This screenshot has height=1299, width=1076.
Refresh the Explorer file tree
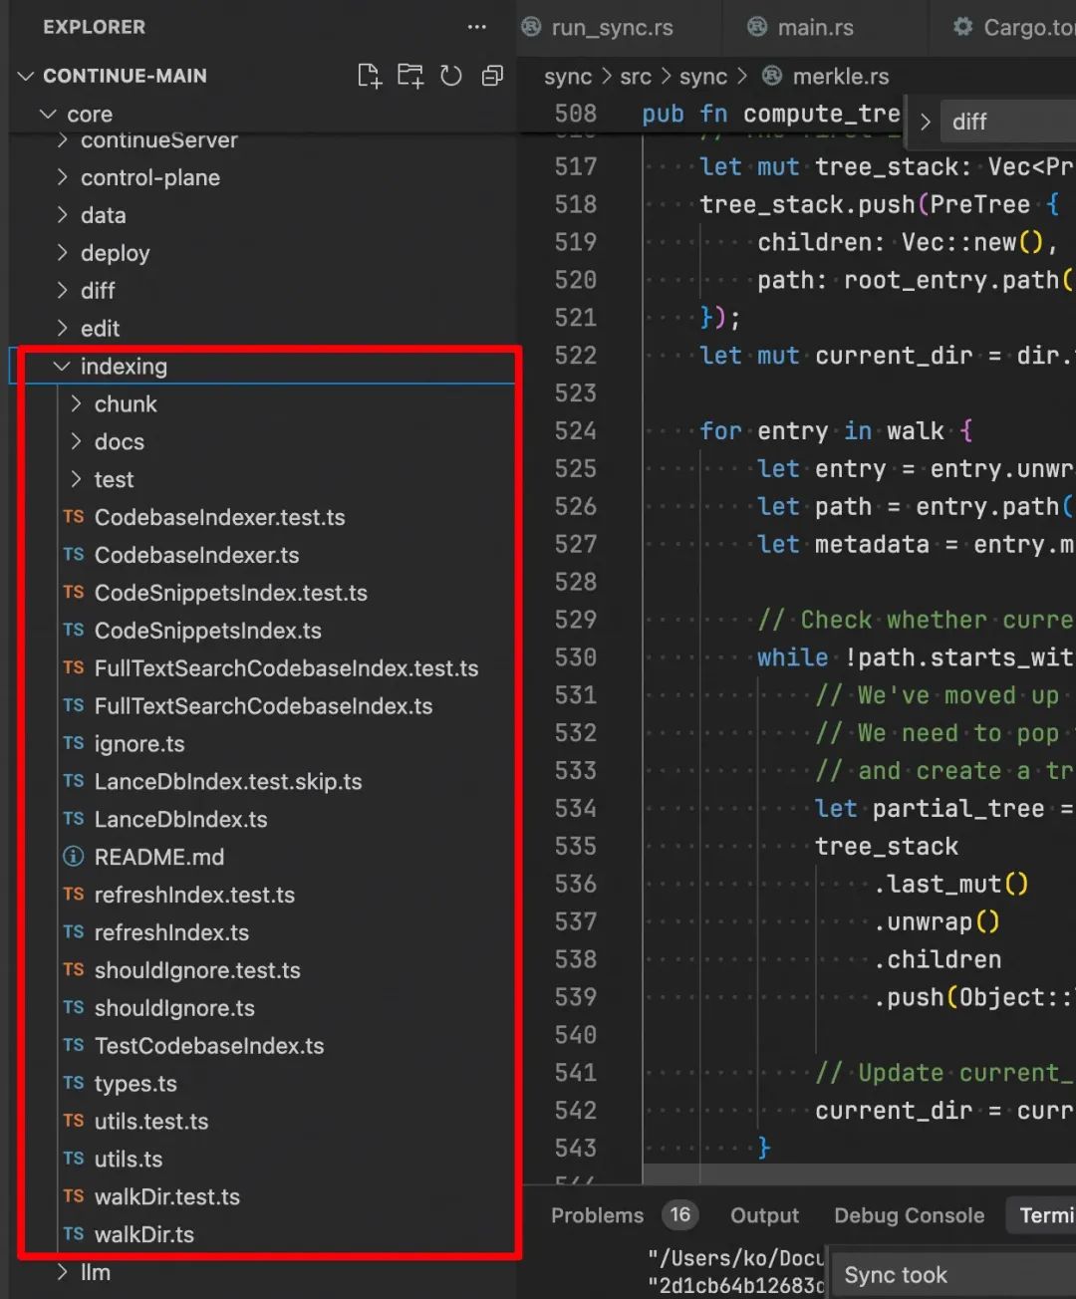point(451,76)
